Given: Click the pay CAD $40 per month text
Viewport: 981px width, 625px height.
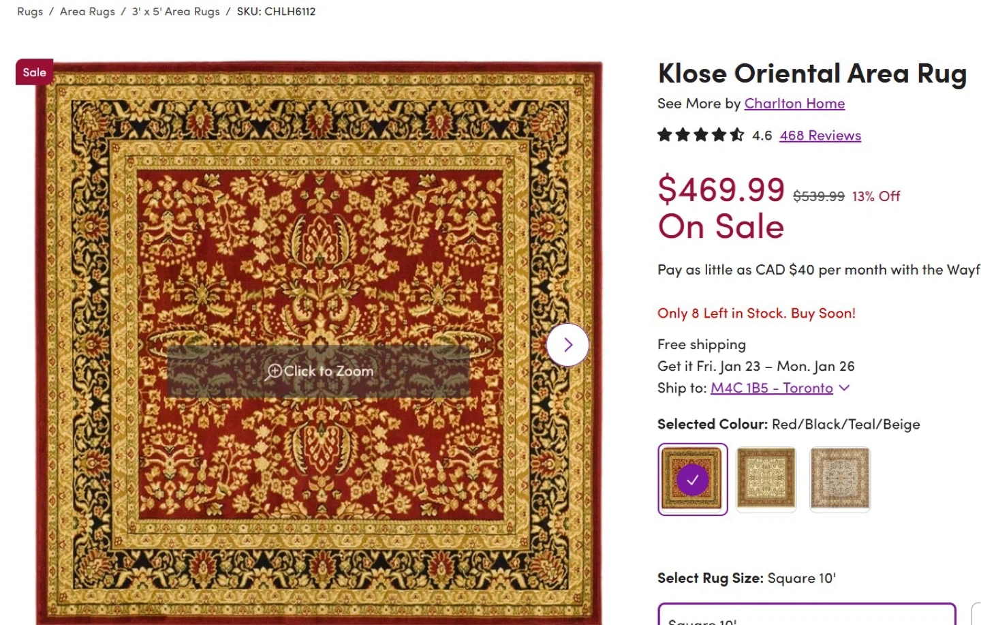Looking at the screenshot, I should [x=817, y=270].
